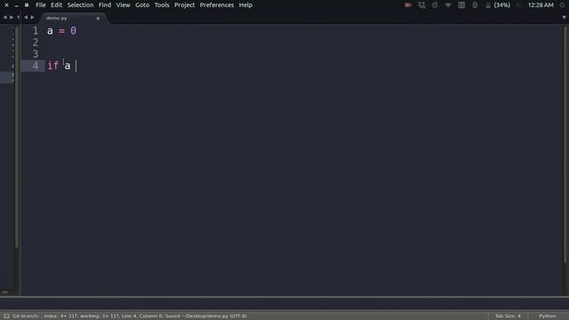Click the 12:28 AM clock

541,5
